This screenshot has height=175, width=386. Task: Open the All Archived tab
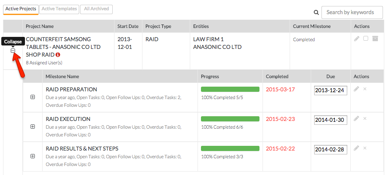click(96, 9)
